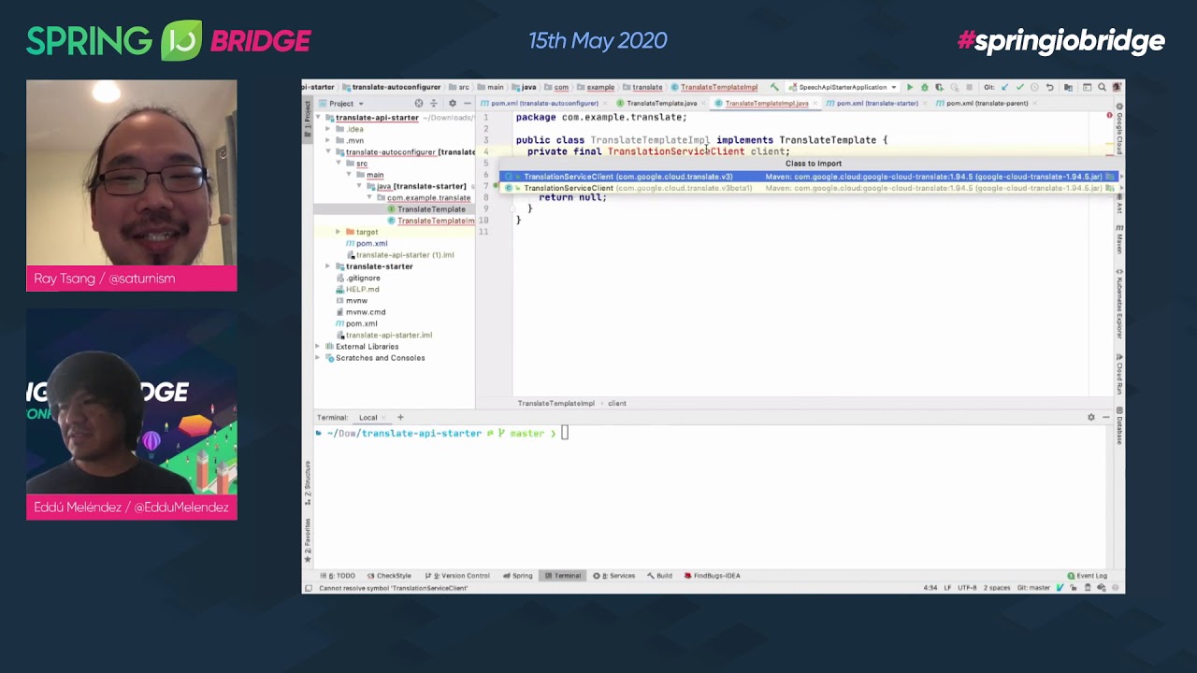Click the tool windows toggle icon in status bar corner
Screen dimensions: 1197x673
(x=308, y=588)
